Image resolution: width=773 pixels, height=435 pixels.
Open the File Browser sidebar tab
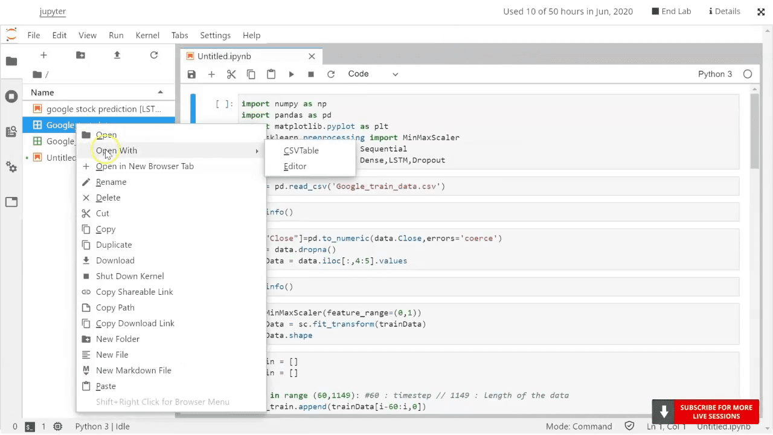point(11,61)
